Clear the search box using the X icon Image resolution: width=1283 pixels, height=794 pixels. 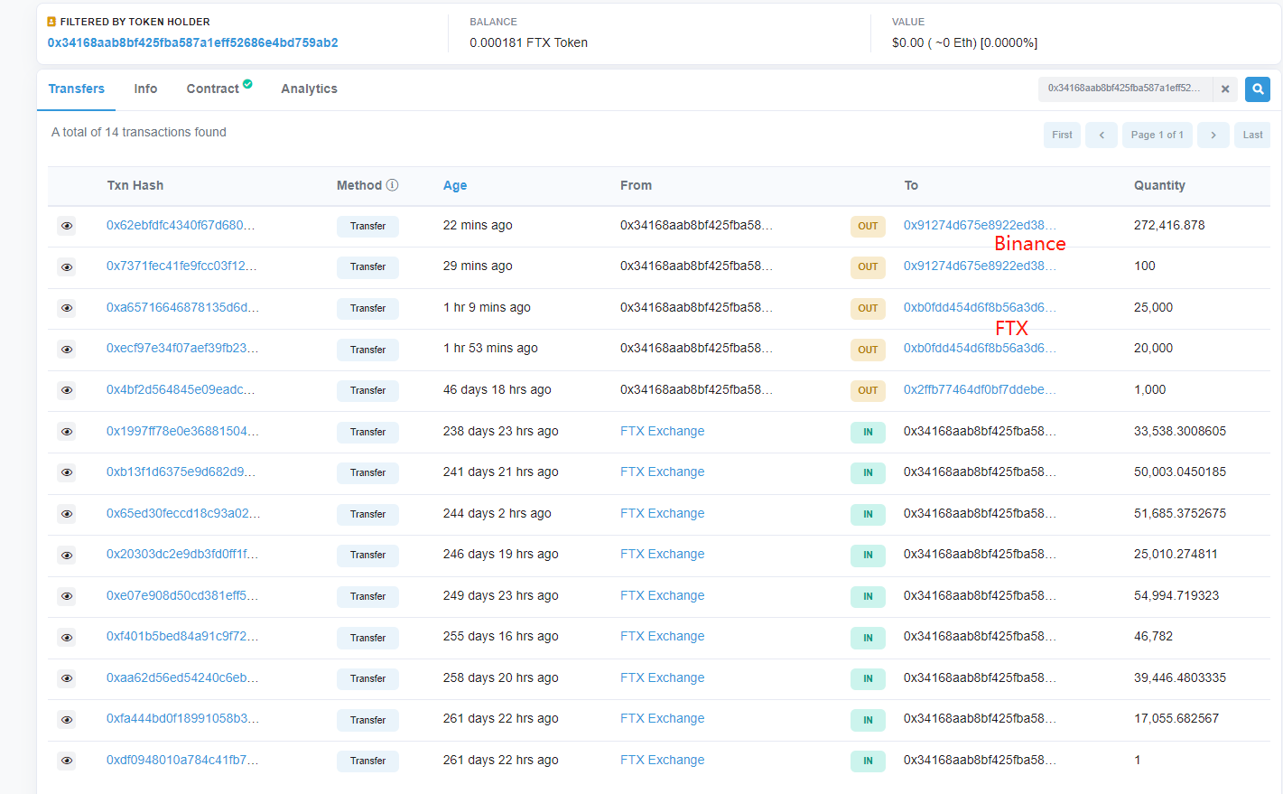tap(1225, 89)
